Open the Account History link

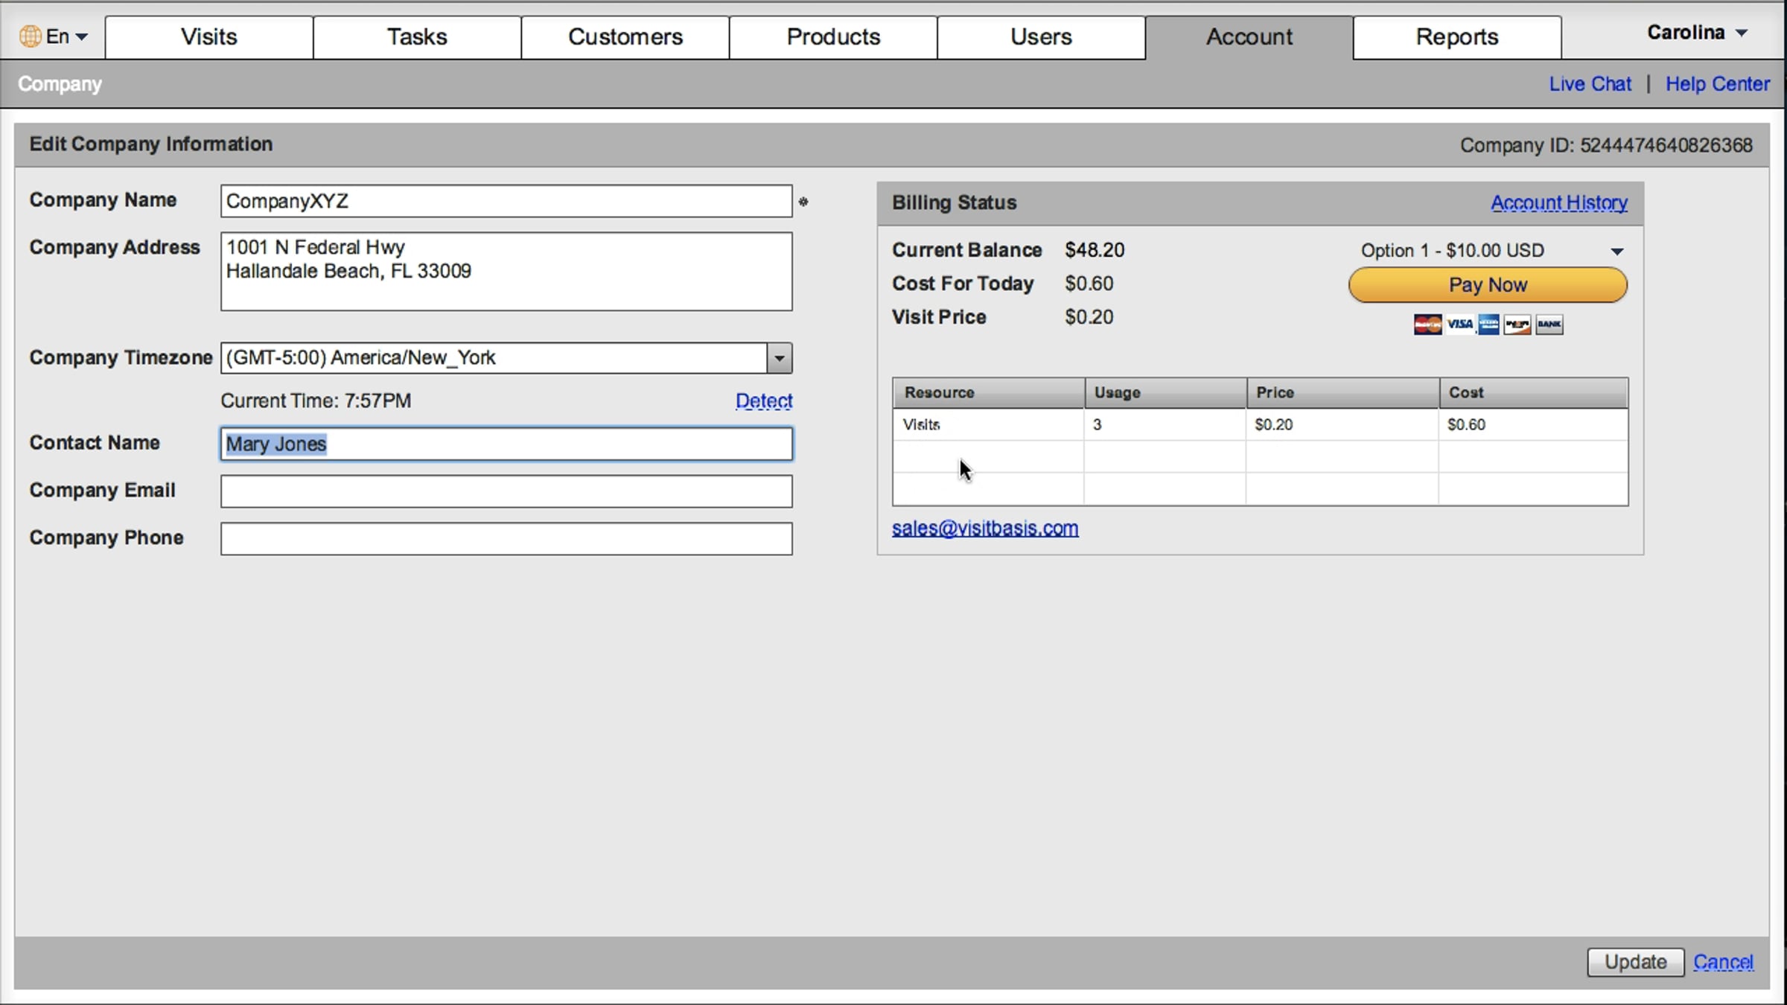click(x=1558, y=202)
